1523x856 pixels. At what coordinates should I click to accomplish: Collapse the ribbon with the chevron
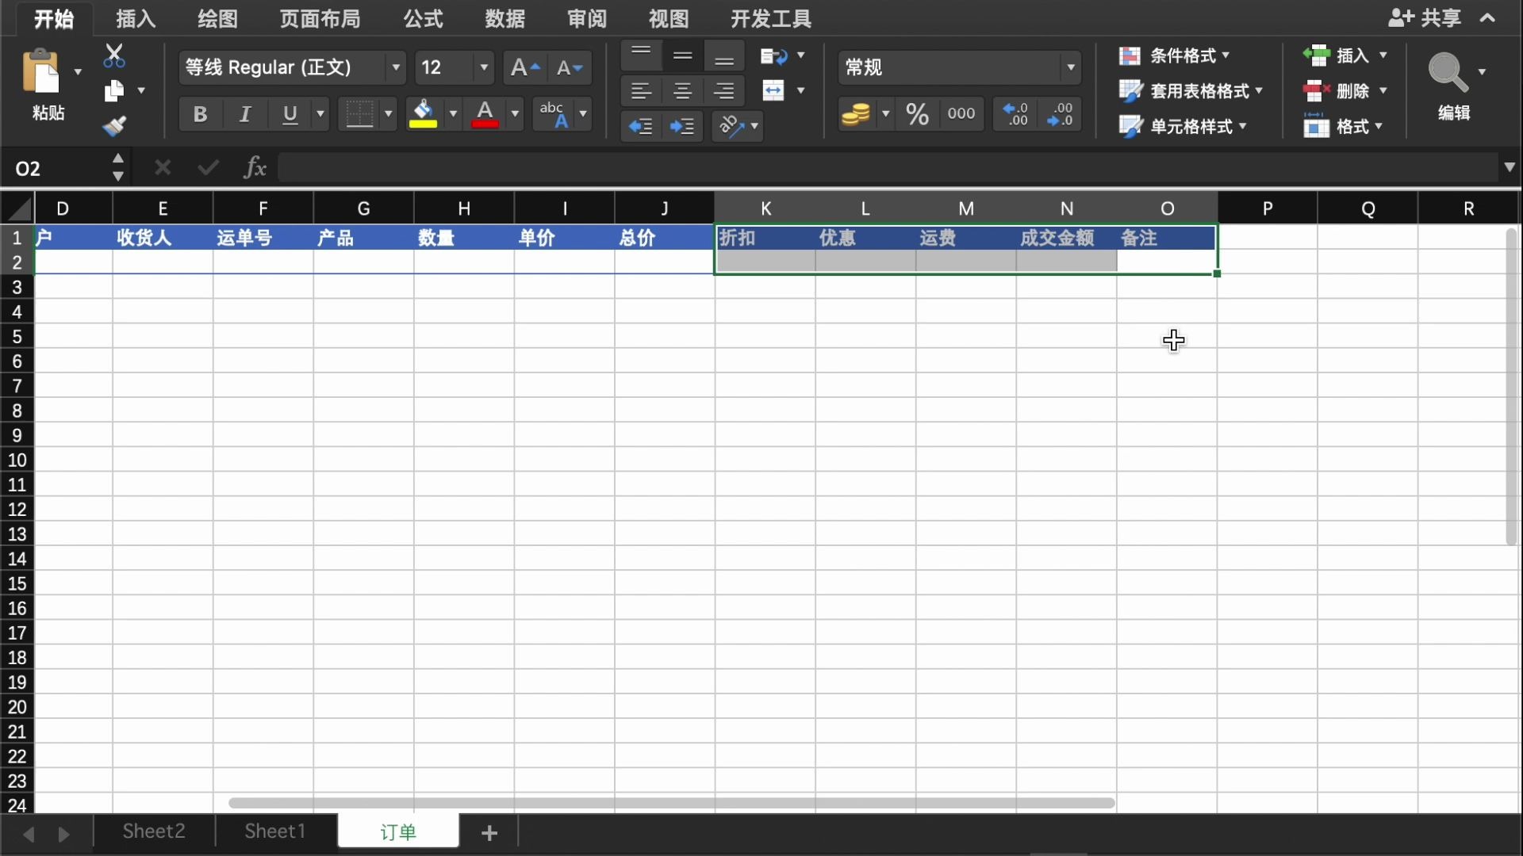[x=1488, y=18]
